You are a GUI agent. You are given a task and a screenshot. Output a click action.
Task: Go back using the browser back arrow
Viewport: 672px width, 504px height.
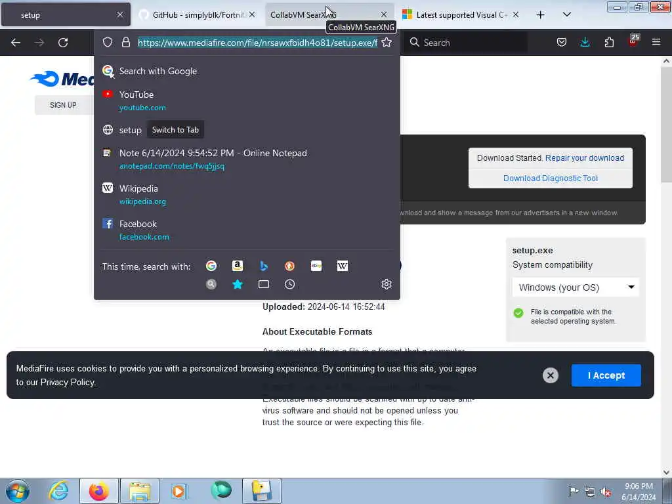pyautogui.click(x=16, y=43)
